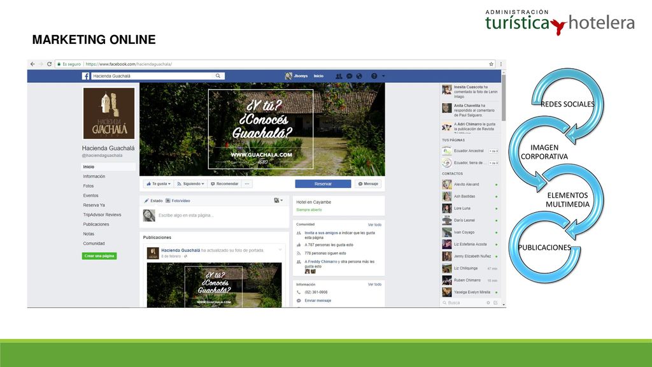
Task: Open Eventos in page sidebar
Action: [90, 196]
